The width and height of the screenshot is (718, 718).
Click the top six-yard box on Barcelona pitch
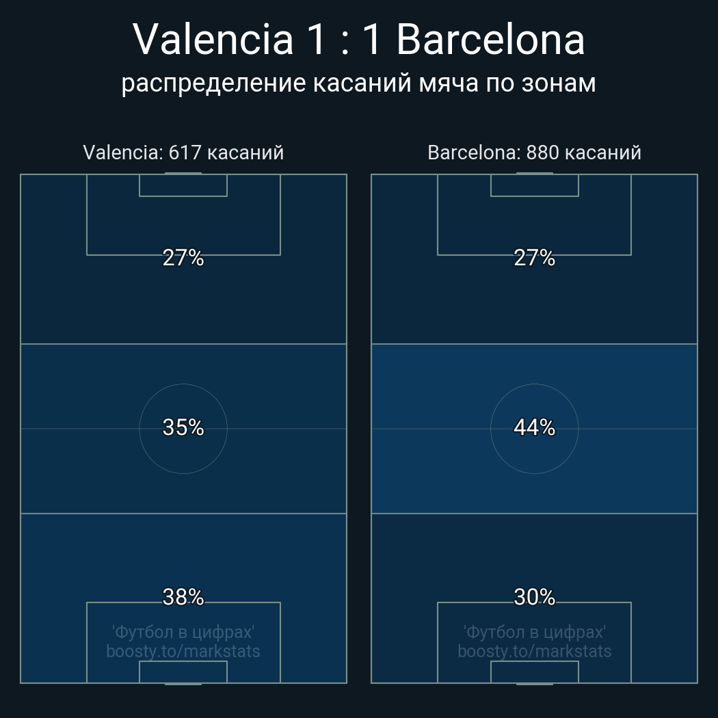click(x=534, y=185)
